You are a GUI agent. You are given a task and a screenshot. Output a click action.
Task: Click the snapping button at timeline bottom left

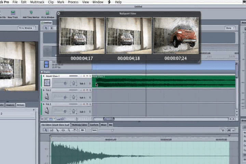pos(42,119)
